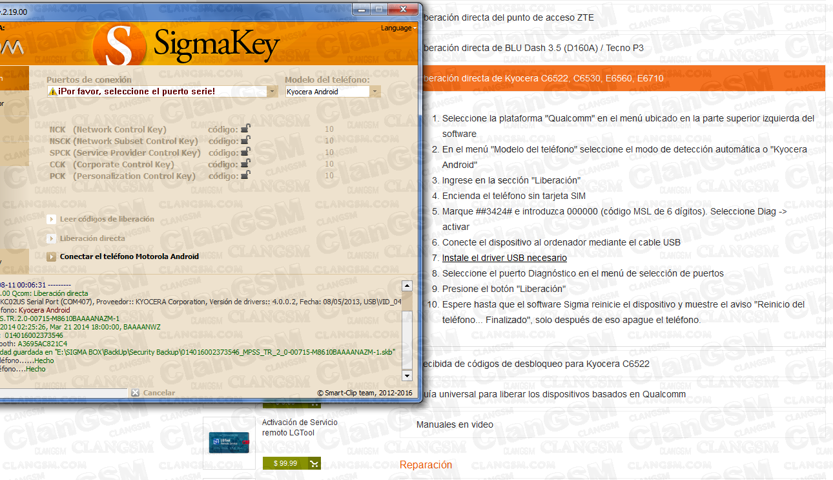833x480 pixels.
Task: Click the CCK code lock icon
Action: [x=246, y=163]
